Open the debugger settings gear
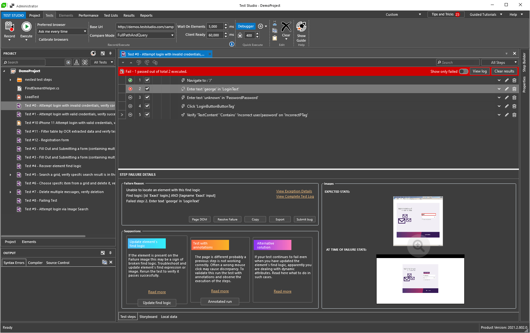 tap(261, 26)
